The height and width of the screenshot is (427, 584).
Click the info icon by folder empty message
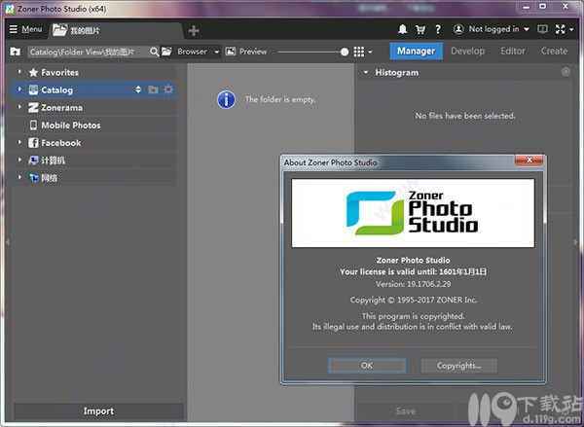click(226, 100)
